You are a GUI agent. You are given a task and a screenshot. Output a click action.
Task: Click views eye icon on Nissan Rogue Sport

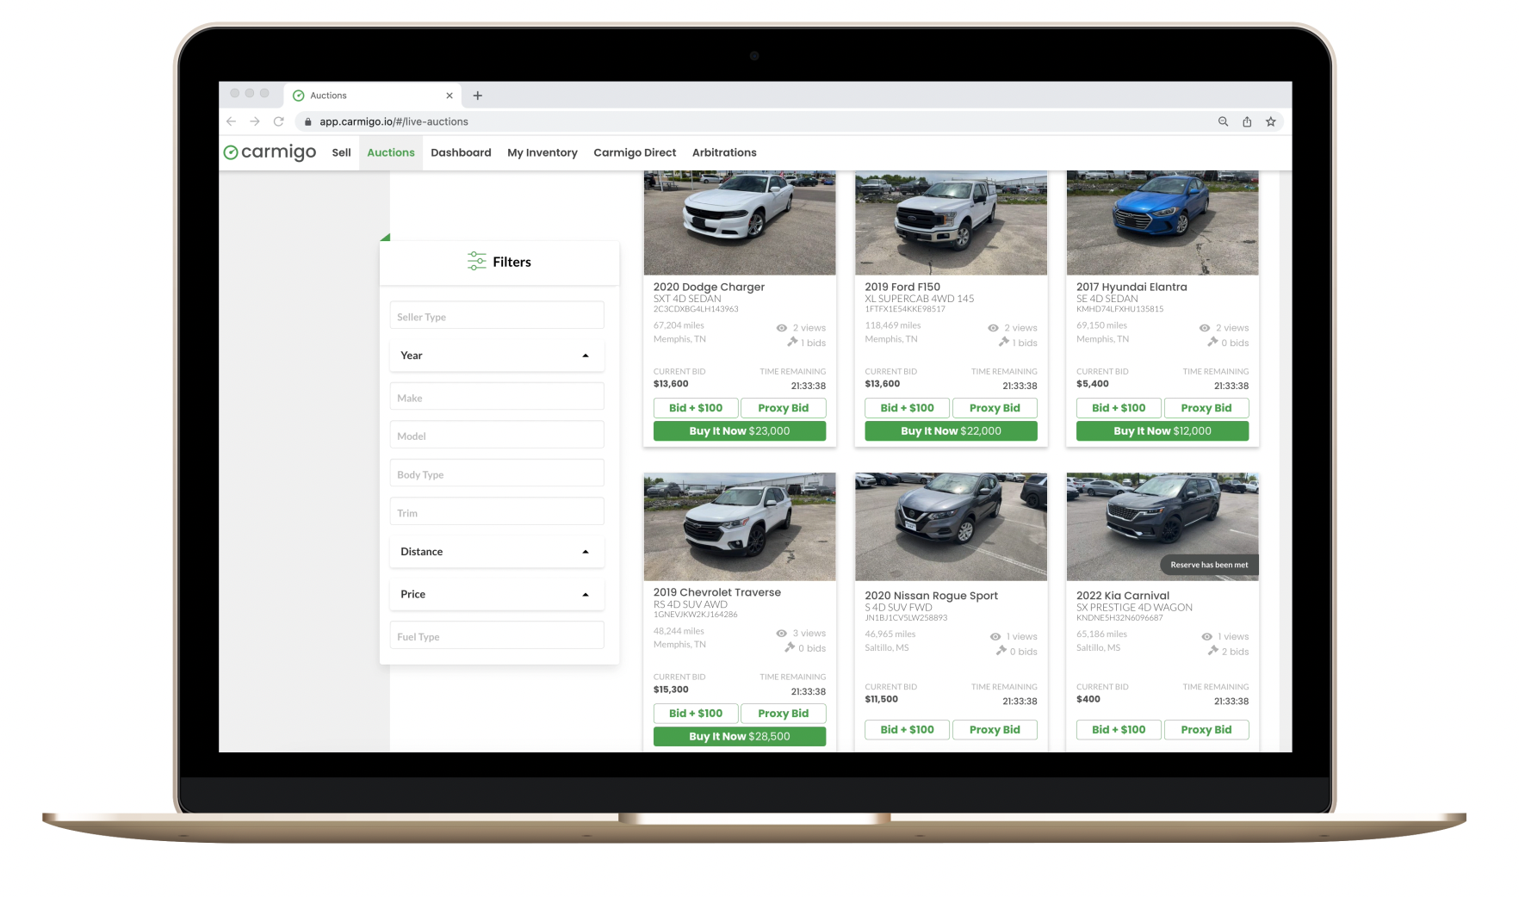pyautogui.click(x=995, y=637)
